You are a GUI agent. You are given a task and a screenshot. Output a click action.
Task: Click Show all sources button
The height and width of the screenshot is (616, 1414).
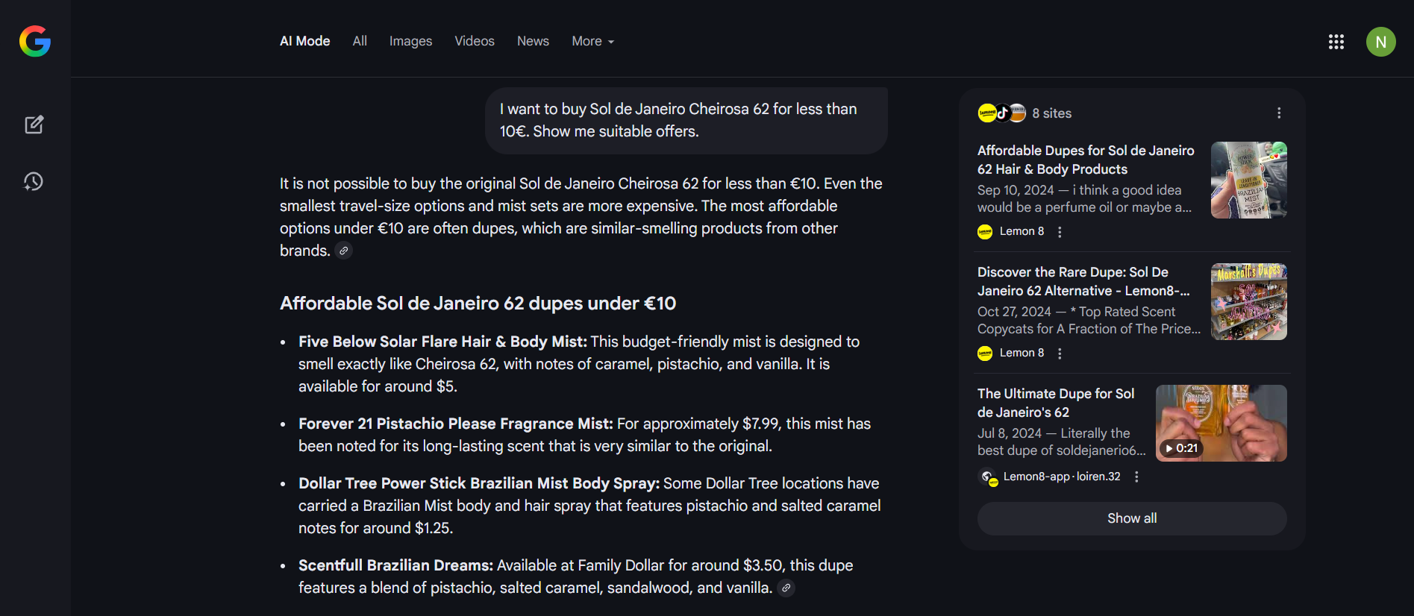[x=1132, y=518]
